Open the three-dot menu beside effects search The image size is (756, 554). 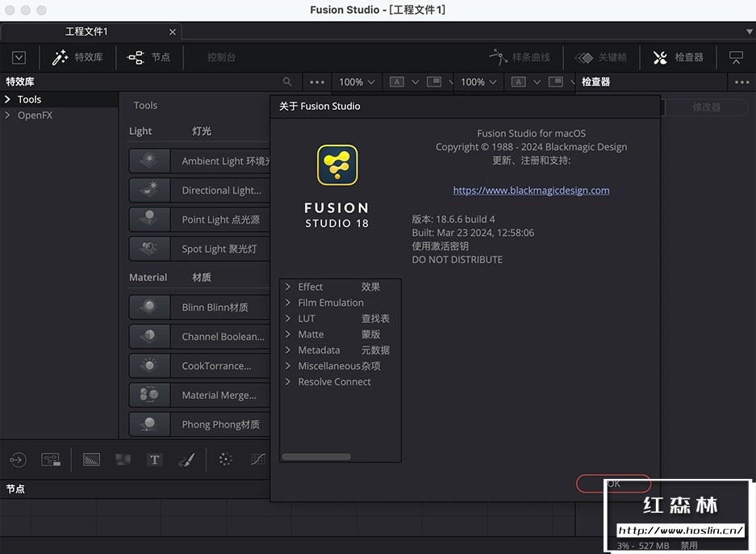tap(317, 82)
